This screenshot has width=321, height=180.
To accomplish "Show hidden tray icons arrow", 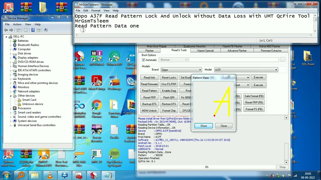I will click(267, 175).
